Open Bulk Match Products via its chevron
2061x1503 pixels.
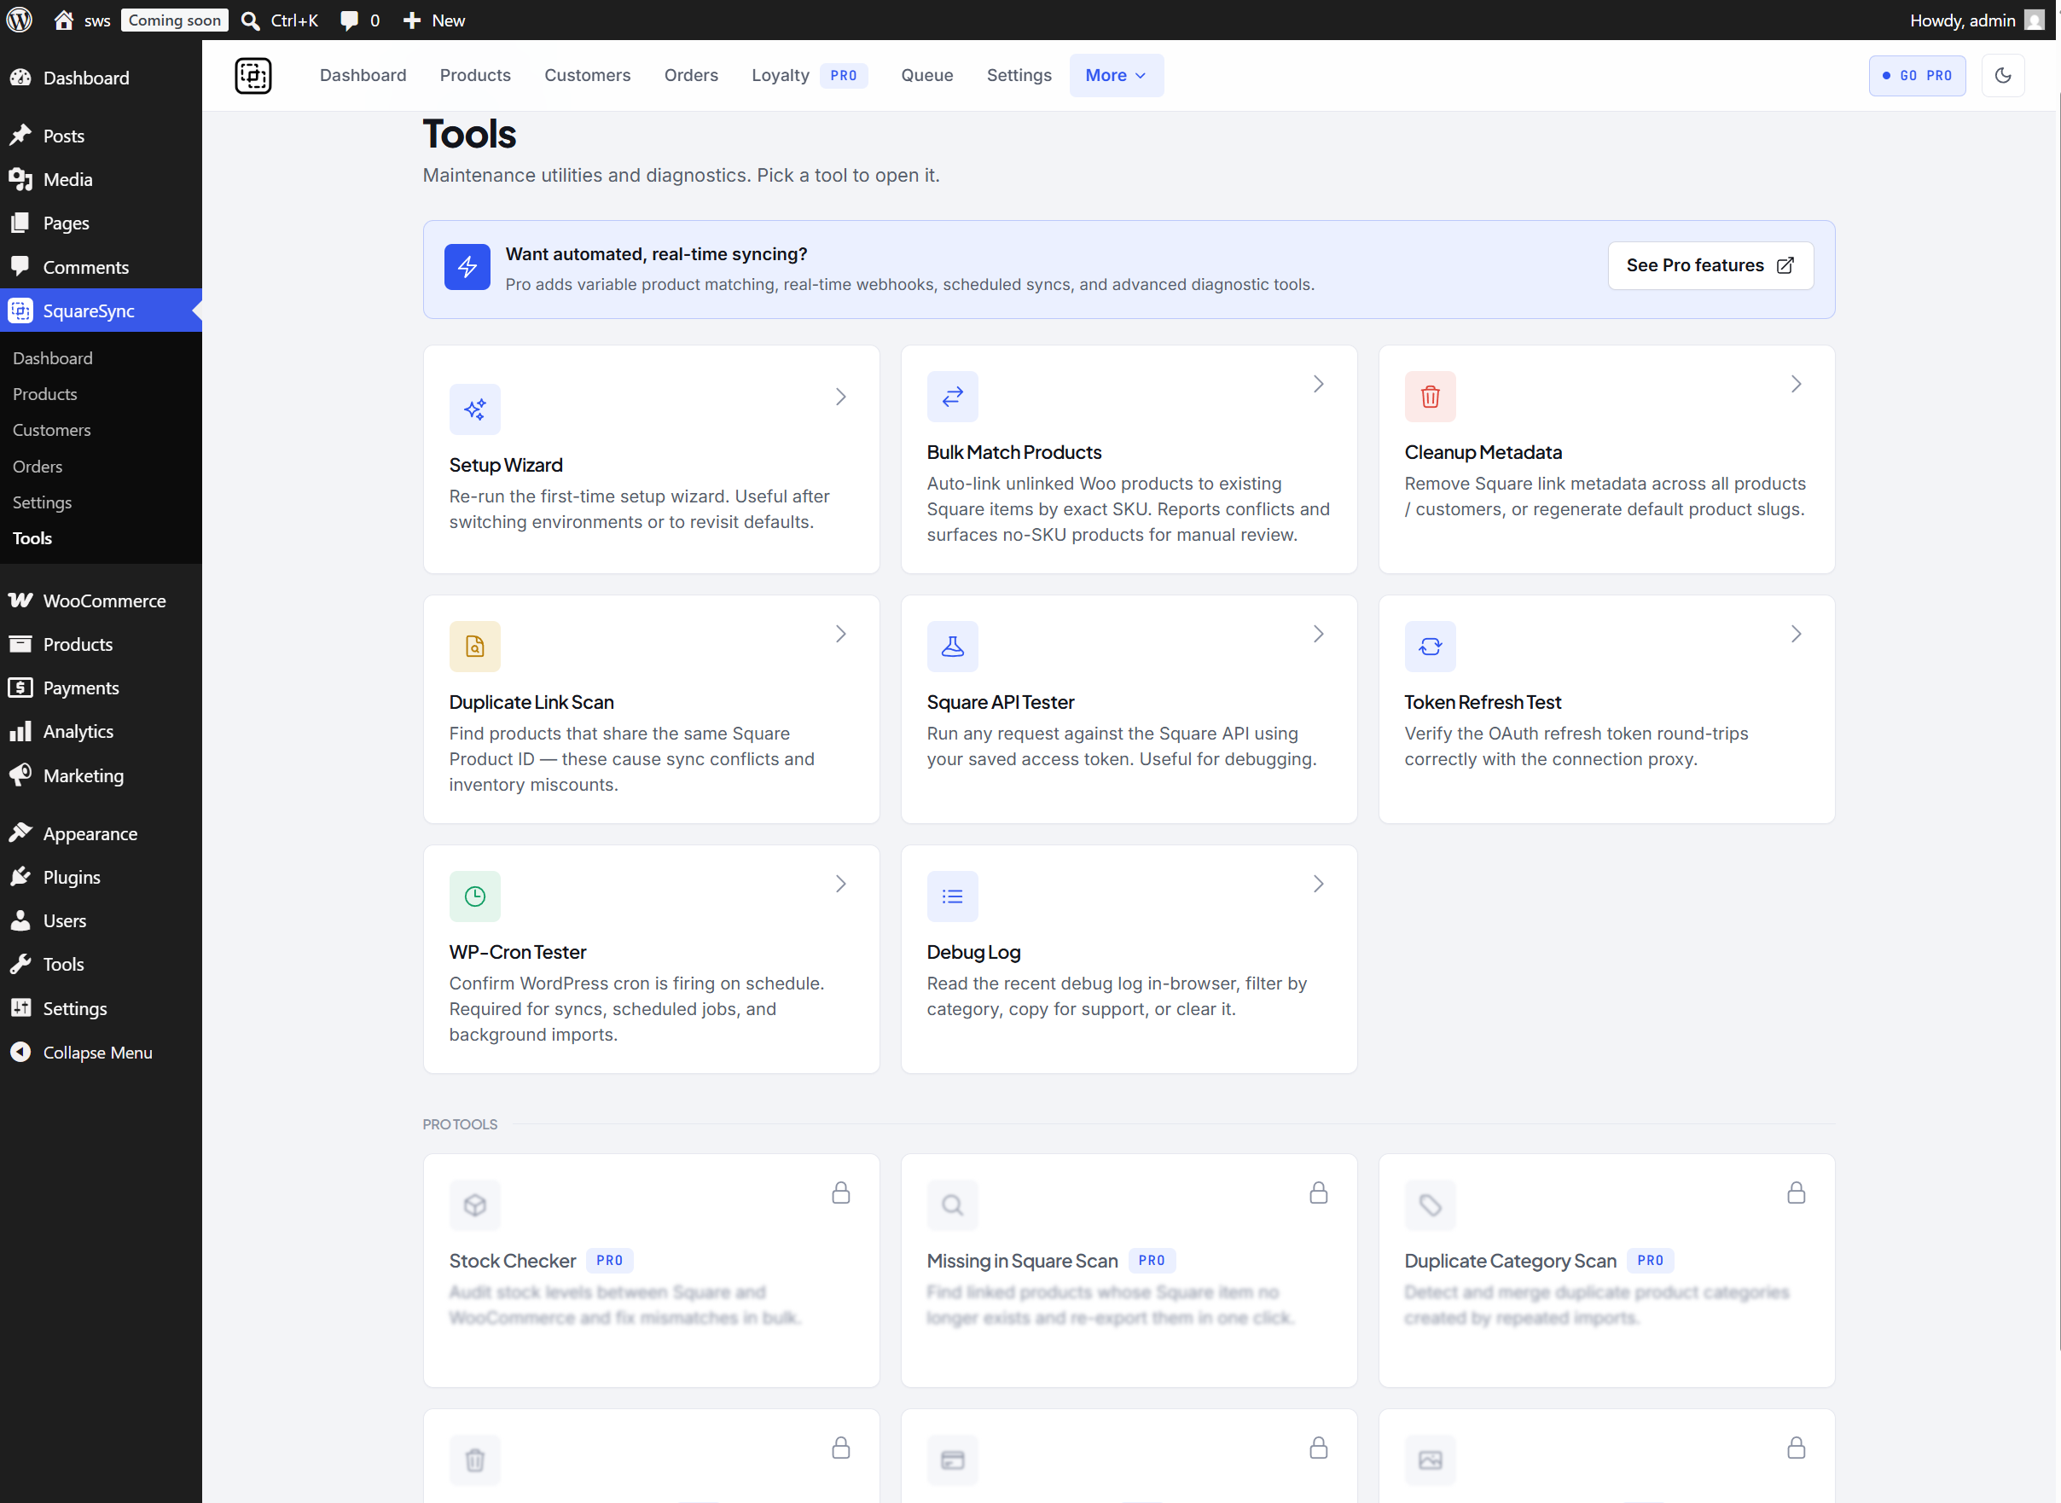[x=1319, y=384]
